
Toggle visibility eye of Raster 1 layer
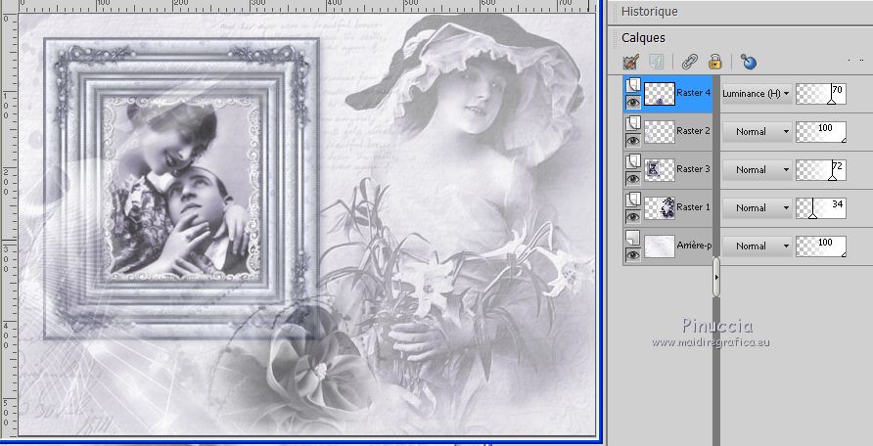[x=632, y=217]
